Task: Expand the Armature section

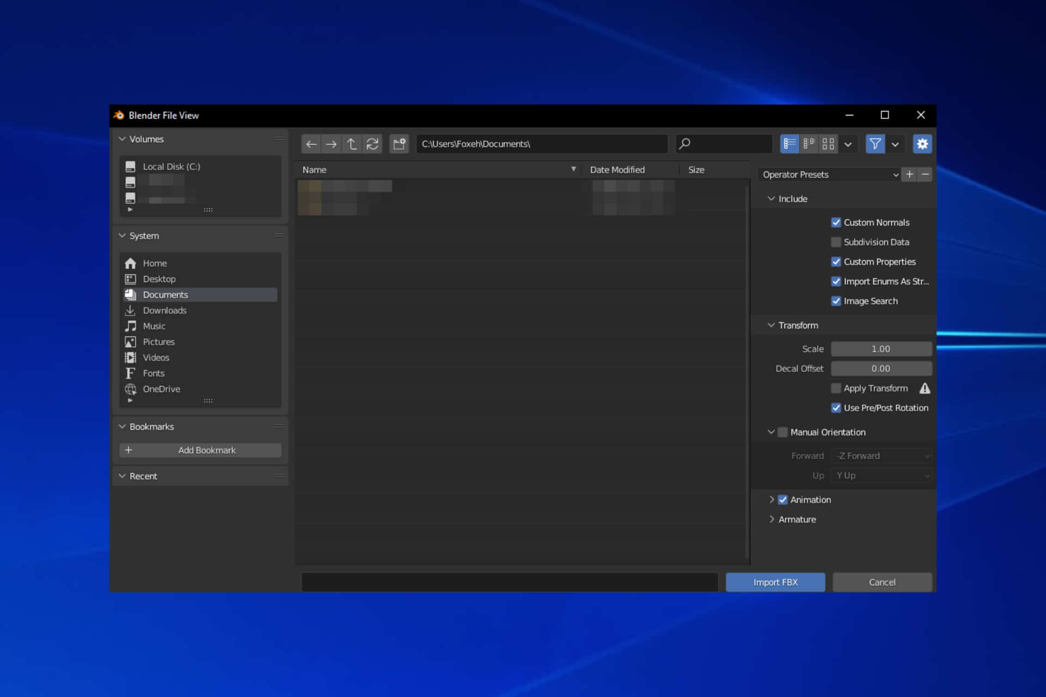Action: tap(771, 519)
